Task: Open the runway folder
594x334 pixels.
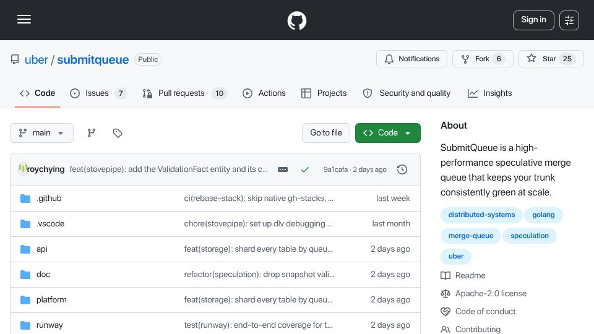Action: click(x=49, y=325)
